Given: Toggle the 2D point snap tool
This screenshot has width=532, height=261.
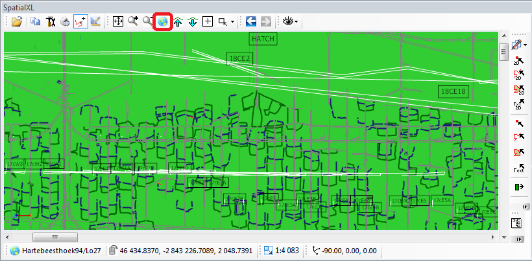Looking at the screenshot, I should (x=518, y=61).
